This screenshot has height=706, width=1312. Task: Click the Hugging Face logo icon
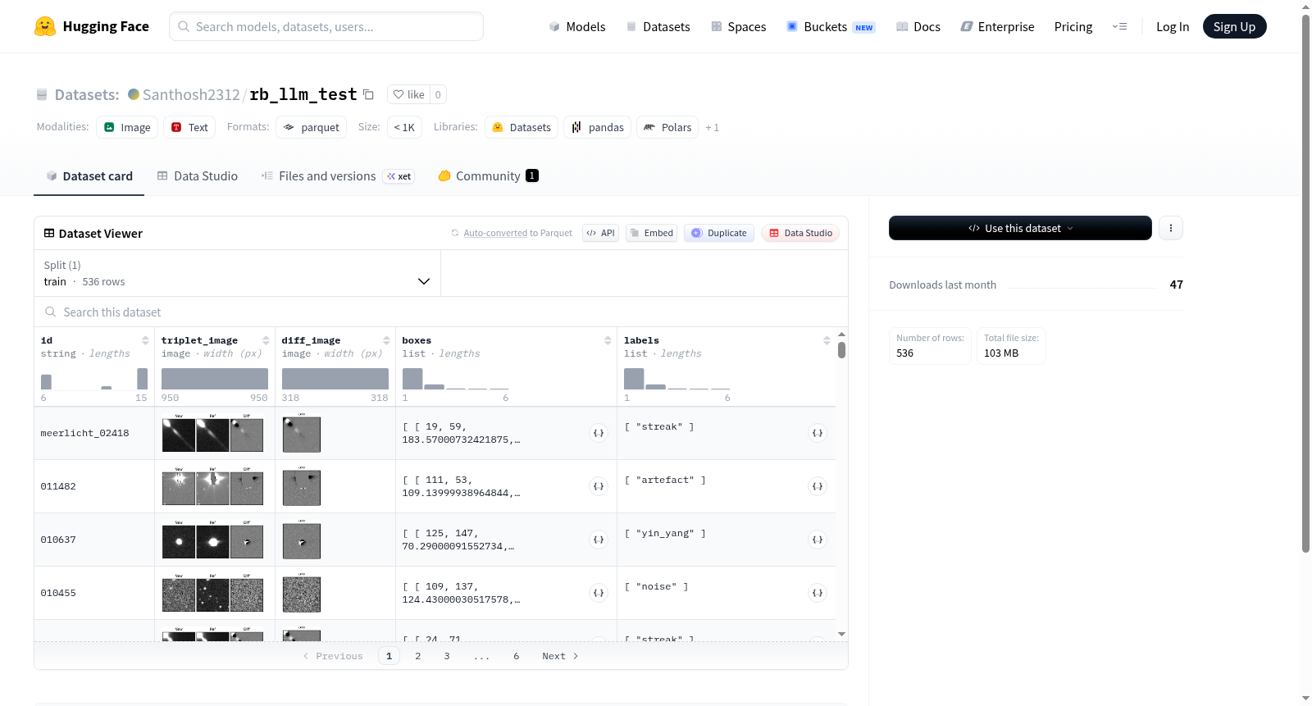45,26
